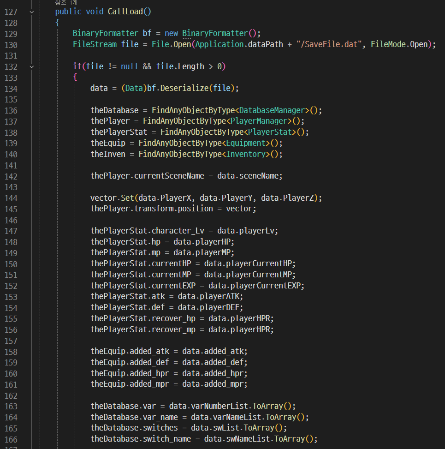This screenshot has width=445, height=449.
Task: Click data.added_mpr on line 161
Action: pos(213,384)
